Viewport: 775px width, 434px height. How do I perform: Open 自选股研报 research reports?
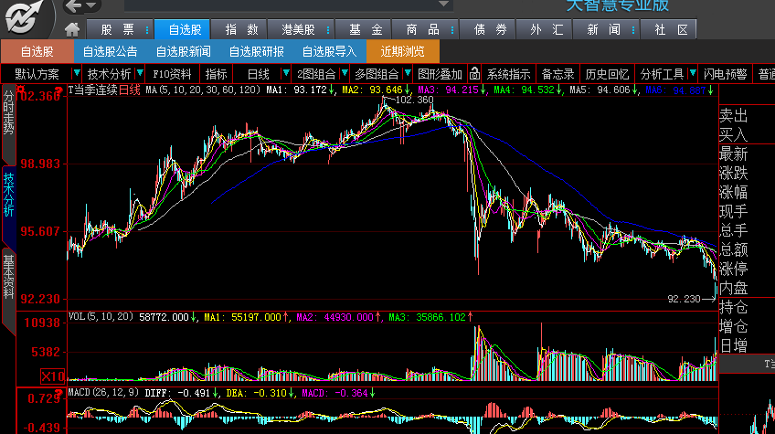(256, 51)
